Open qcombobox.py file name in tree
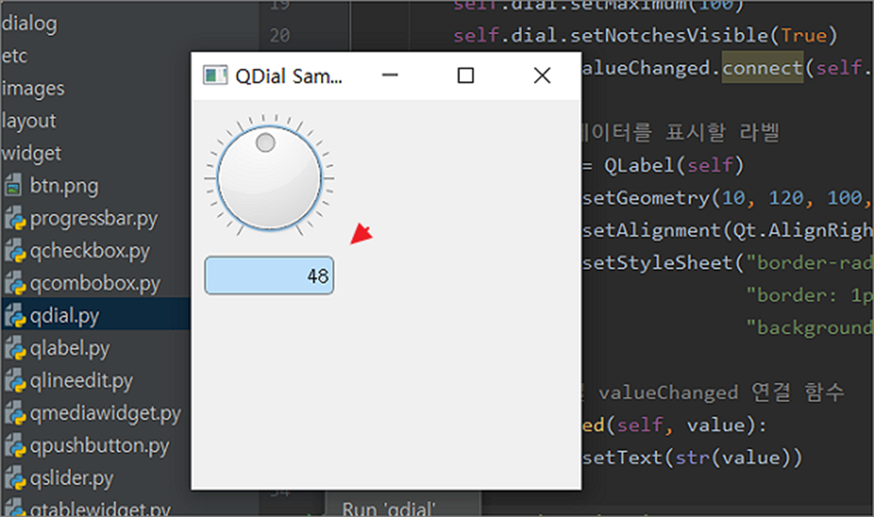Image resolution: width=874 pixels, height=517 pixels. coord(95,284)
